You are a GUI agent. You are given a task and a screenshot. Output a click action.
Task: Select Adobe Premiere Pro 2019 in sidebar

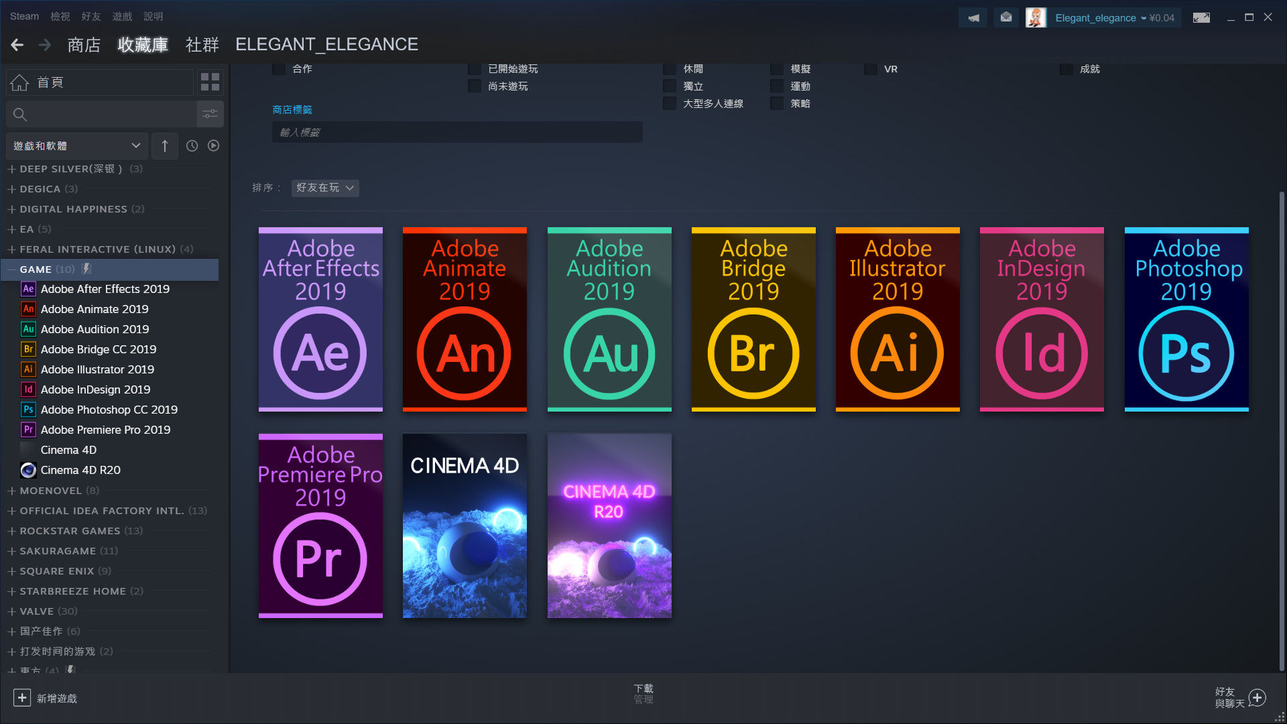[105, 430]
